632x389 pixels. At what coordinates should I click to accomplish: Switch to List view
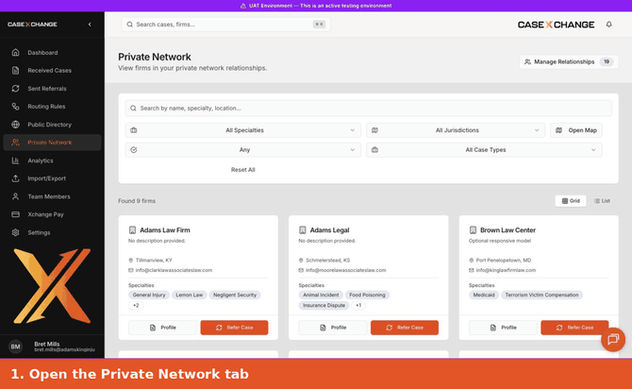coord(602,201)
